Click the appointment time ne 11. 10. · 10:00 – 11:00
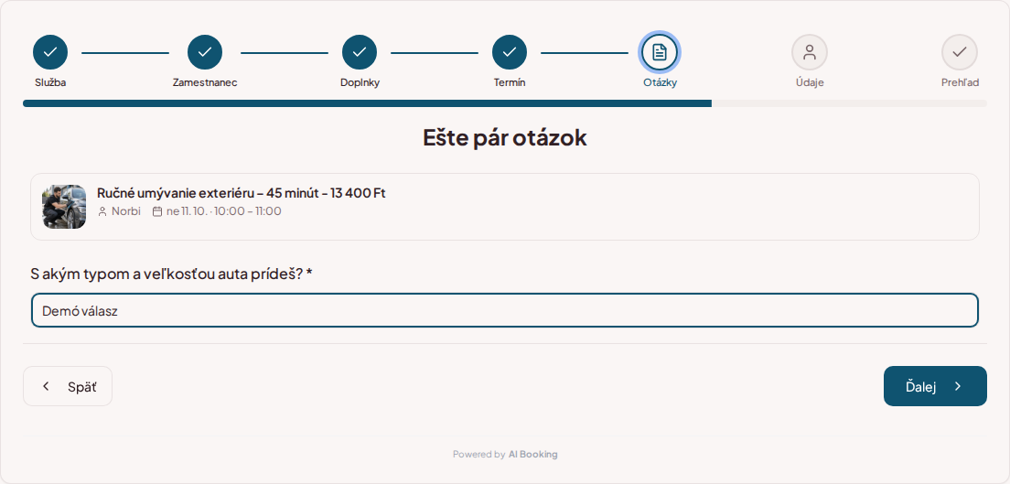This screenshot has height=484, width=1010. click(x=223, y=211)
